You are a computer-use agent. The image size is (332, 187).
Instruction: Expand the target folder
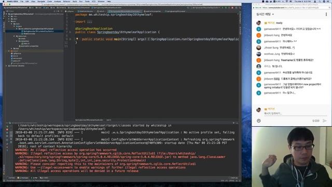click(x=9, y=51)
